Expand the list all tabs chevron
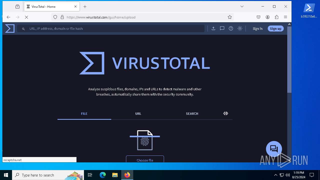320x180 pixels. point(242,6)
